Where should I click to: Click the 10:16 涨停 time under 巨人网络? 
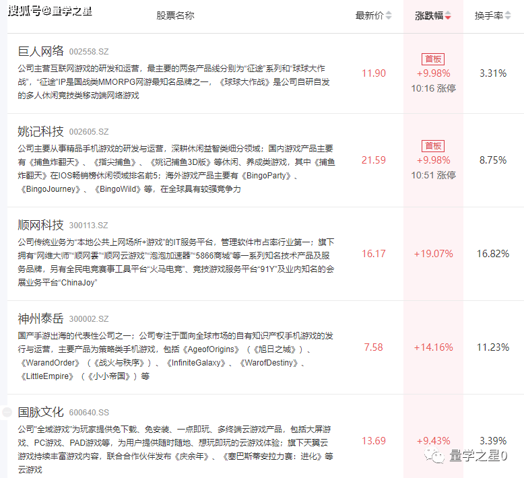(433, 88)
